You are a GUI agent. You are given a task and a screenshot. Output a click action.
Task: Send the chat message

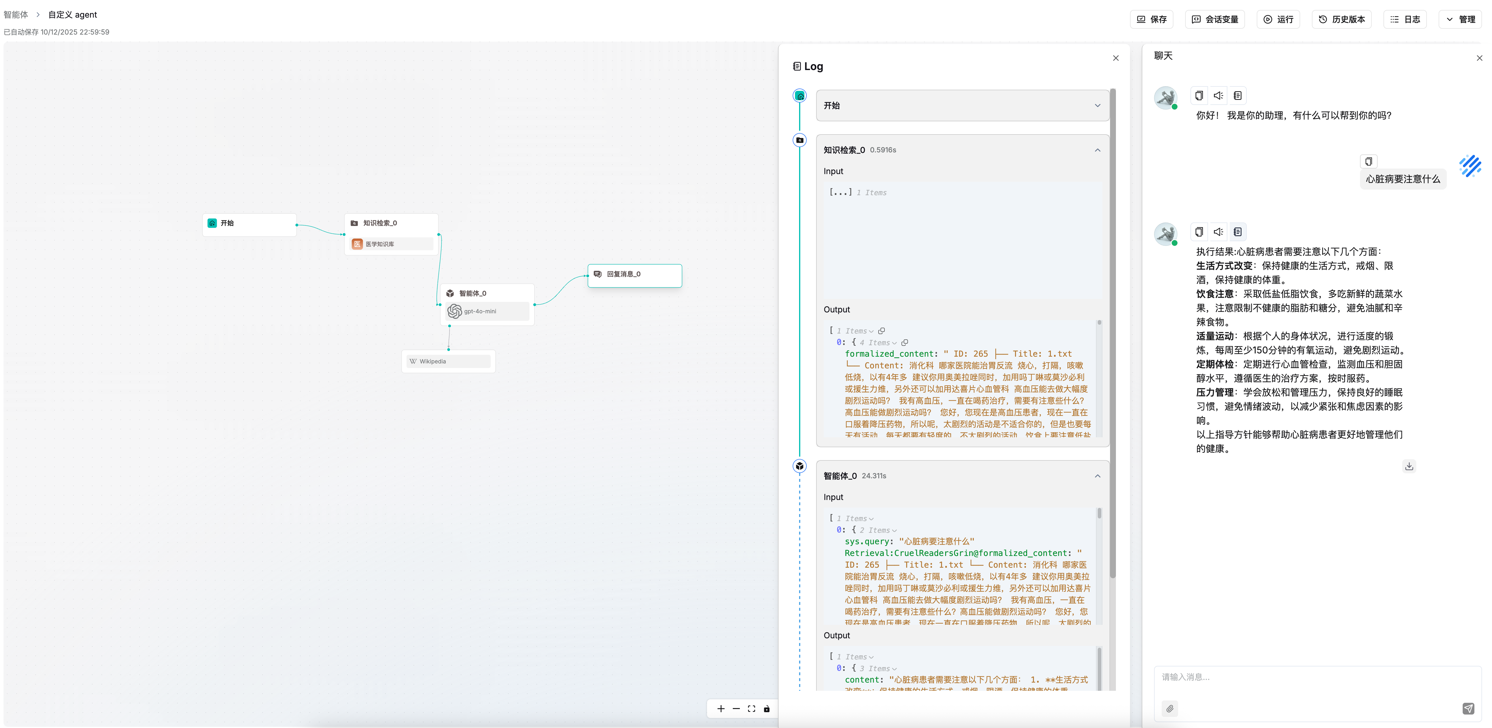coord(1468,708)
